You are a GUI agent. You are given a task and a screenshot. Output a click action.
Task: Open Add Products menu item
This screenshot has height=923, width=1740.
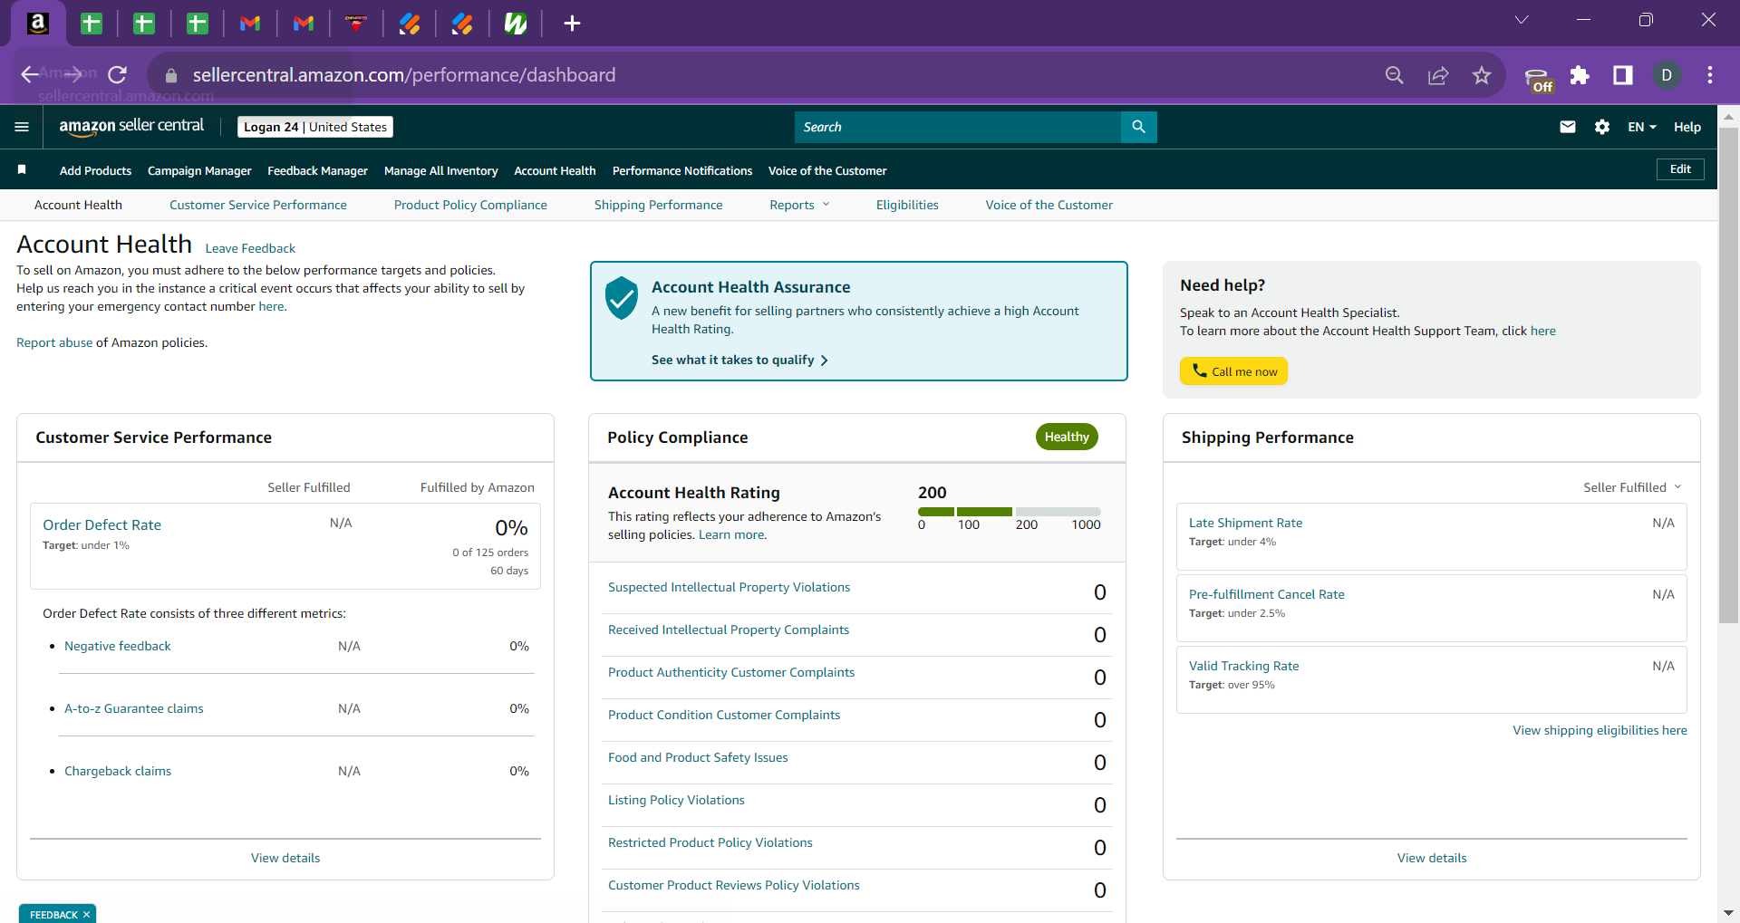[x=95, y=170]
